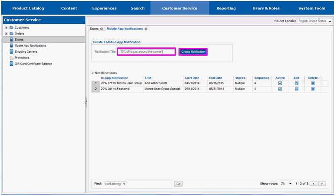Select the Customer Service menu
This screenshot has height=195, width=334.
(x=179, y=8)
